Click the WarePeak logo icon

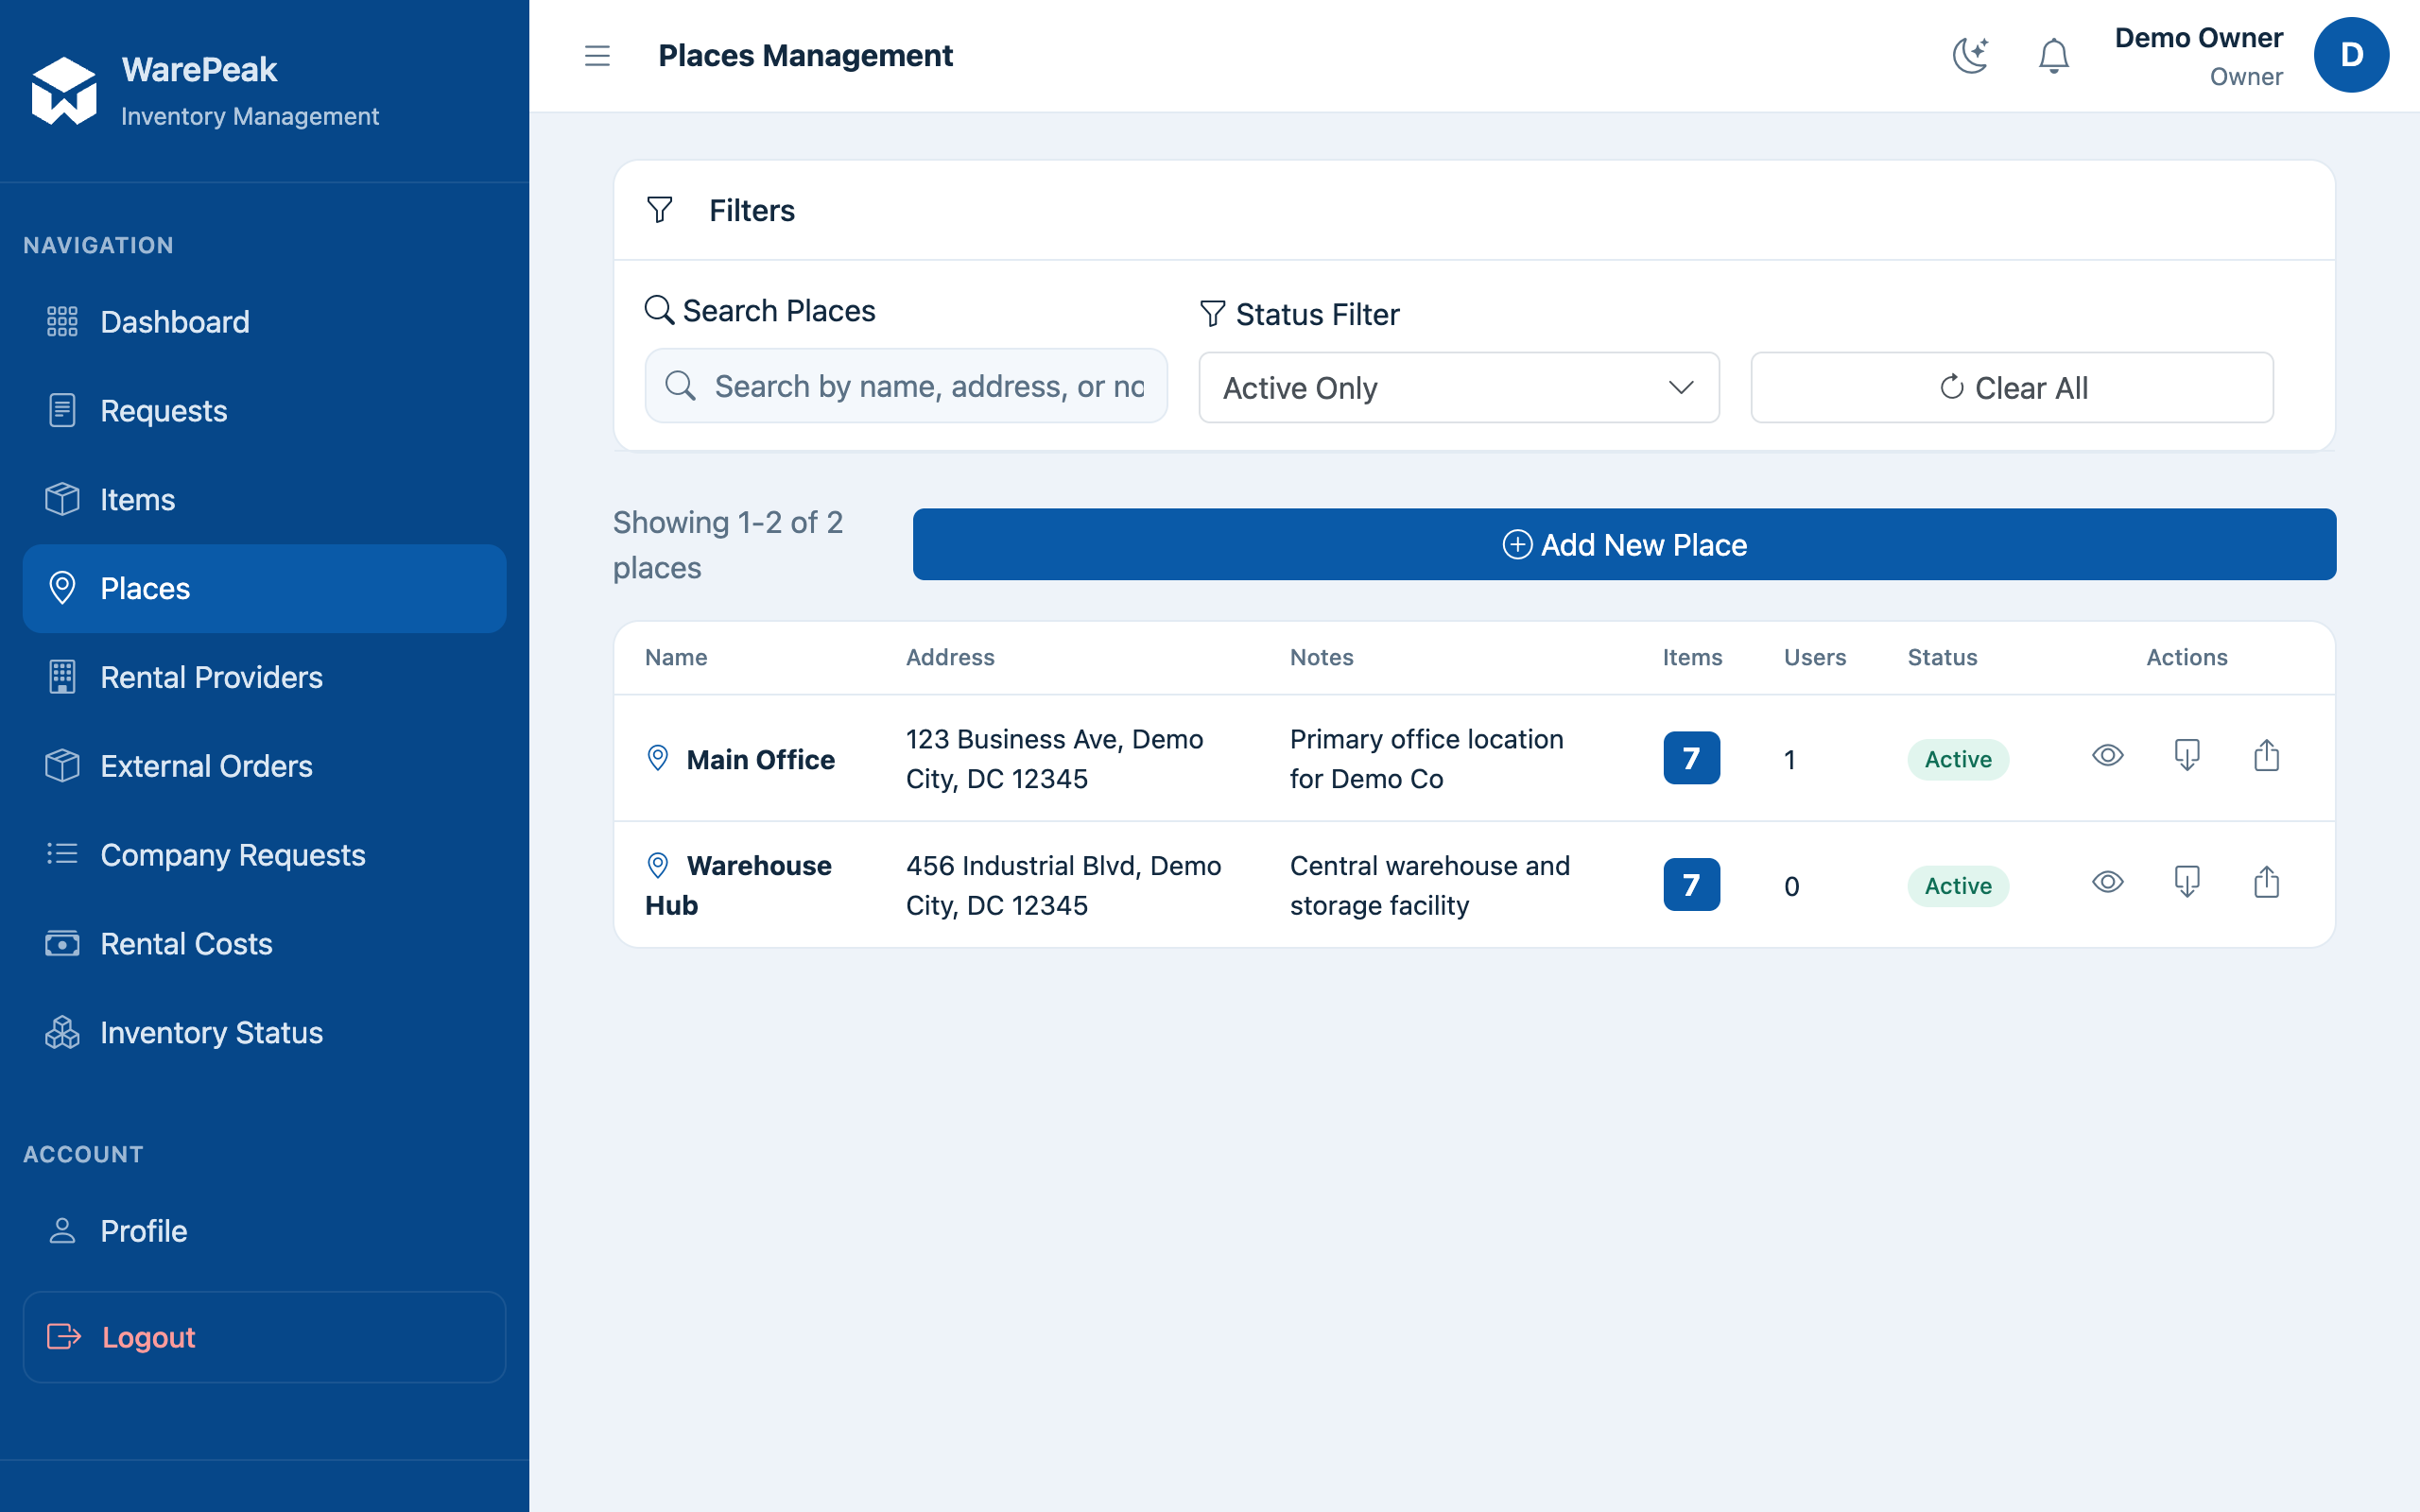click(64, 91)
